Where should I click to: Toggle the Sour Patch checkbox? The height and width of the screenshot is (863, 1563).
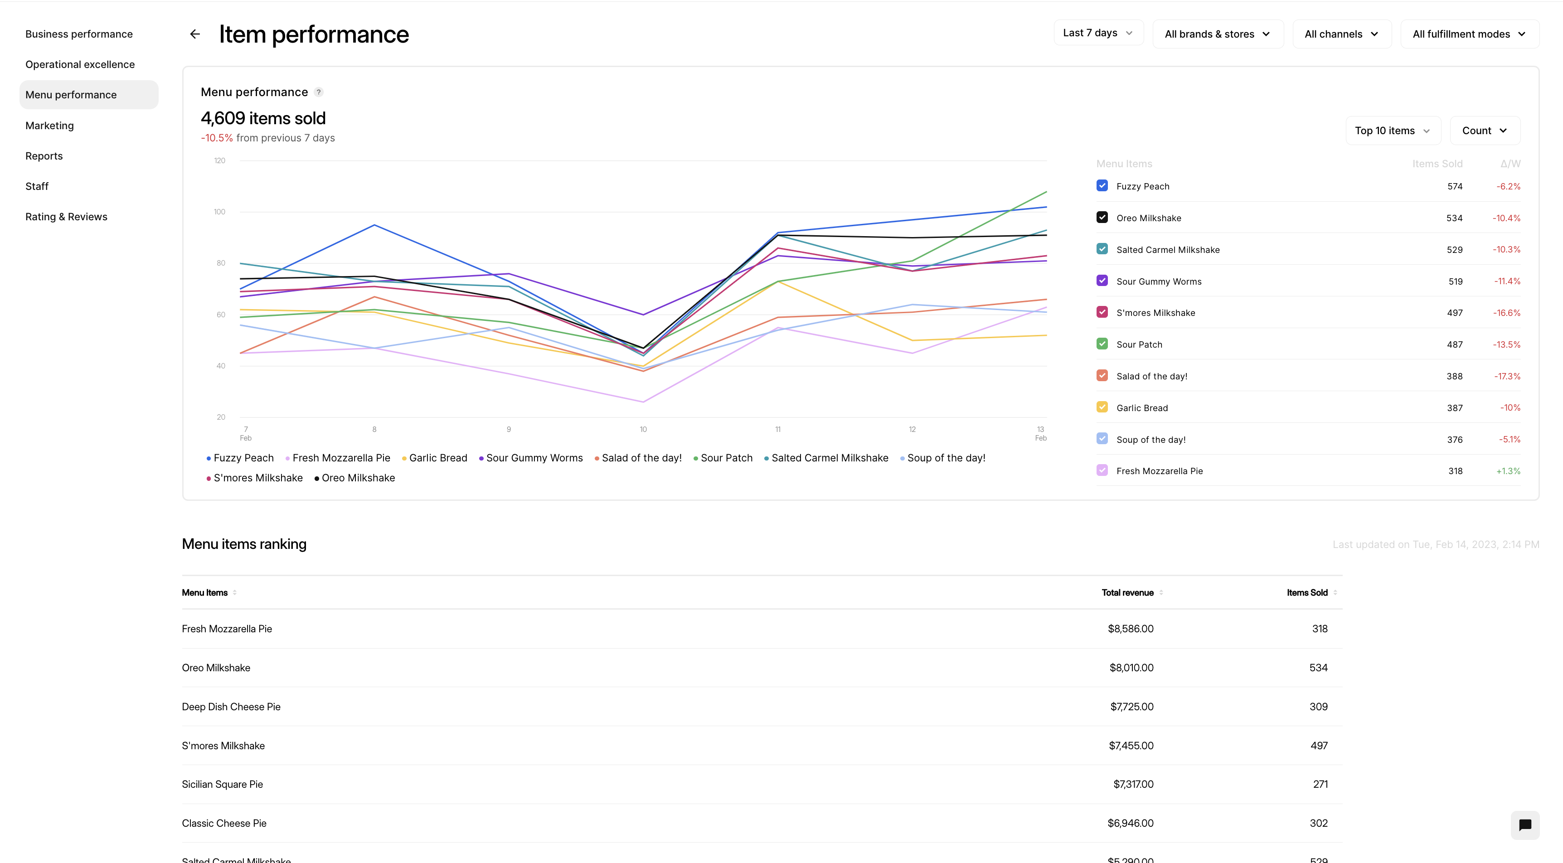pos(1102,344)
